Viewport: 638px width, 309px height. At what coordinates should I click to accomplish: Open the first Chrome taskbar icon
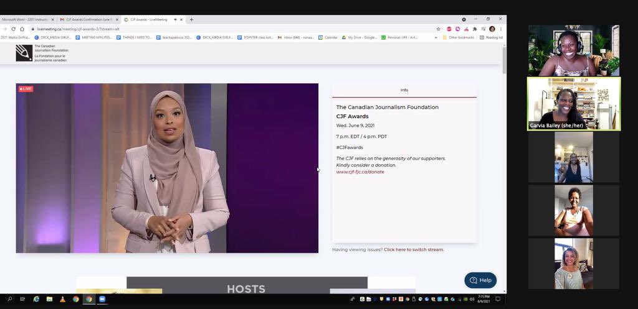click(x=75, y=299)
